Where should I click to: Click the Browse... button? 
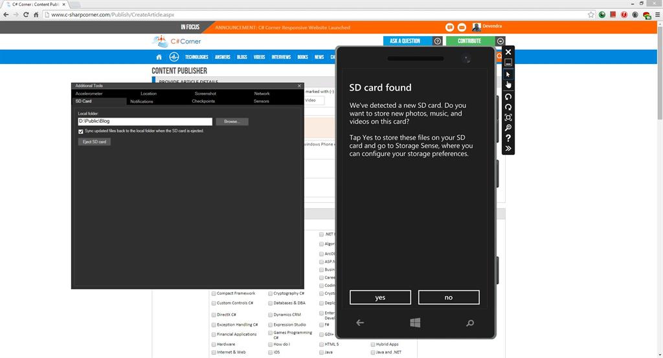232,121
